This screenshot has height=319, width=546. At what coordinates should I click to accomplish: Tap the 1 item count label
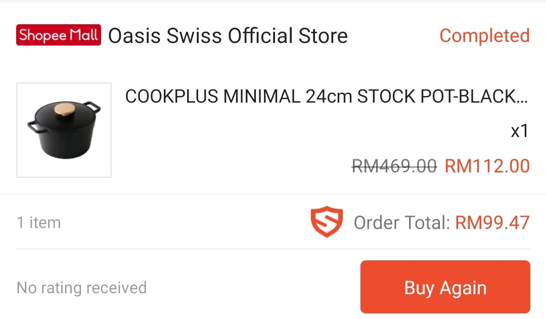38,222
